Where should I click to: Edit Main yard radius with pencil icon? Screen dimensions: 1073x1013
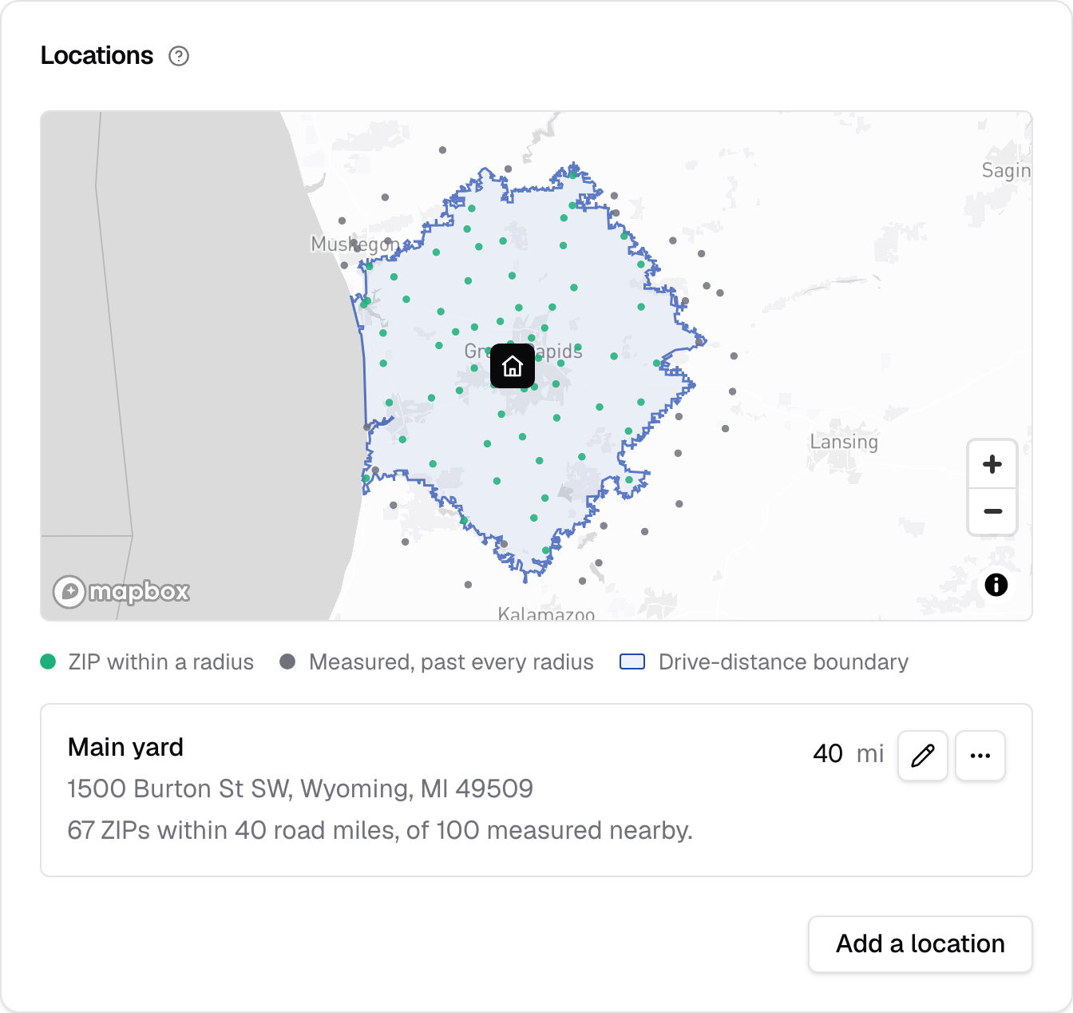[x=923, y=755]
